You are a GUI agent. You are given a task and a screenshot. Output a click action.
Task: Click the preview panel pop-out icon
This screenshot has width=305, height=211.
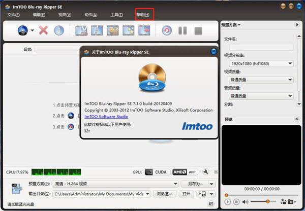point(297,119)
